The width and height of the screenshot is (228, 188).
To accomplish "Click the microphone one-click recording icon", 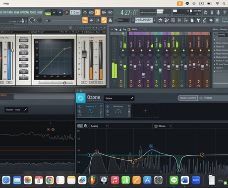I will click(x=218, y=12).
